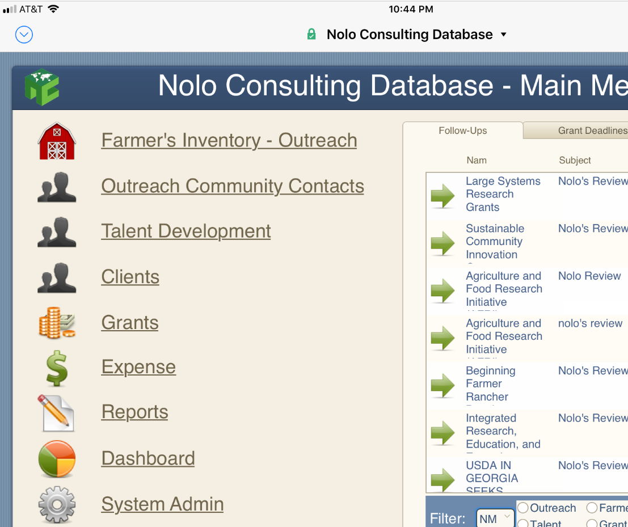This screenshot has height=527, width=628.
Task: Open the Beginning Farmer Rancher follow-up entry
Action: click(490, 384)
